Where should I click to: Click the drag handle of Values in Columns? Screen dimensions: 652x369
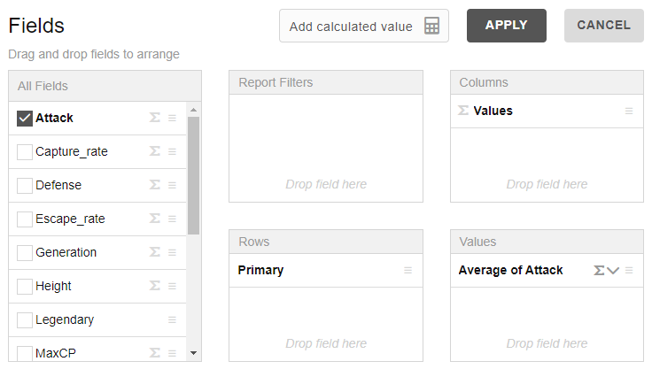pyautogui.click(x=629, y=111)
